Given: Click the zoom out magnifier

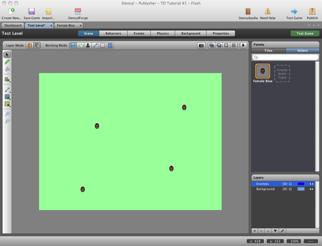Looking at the screenshot, I should [7, 121].
